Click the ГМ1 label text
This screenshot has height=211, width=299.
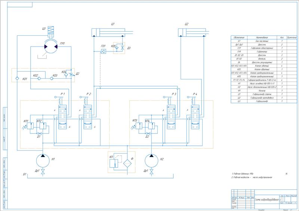62,44
